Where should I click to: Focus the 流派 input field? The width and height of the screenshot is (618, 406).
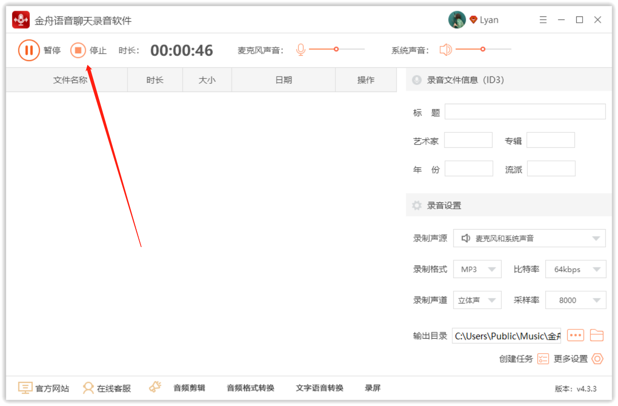pos(551,169)
